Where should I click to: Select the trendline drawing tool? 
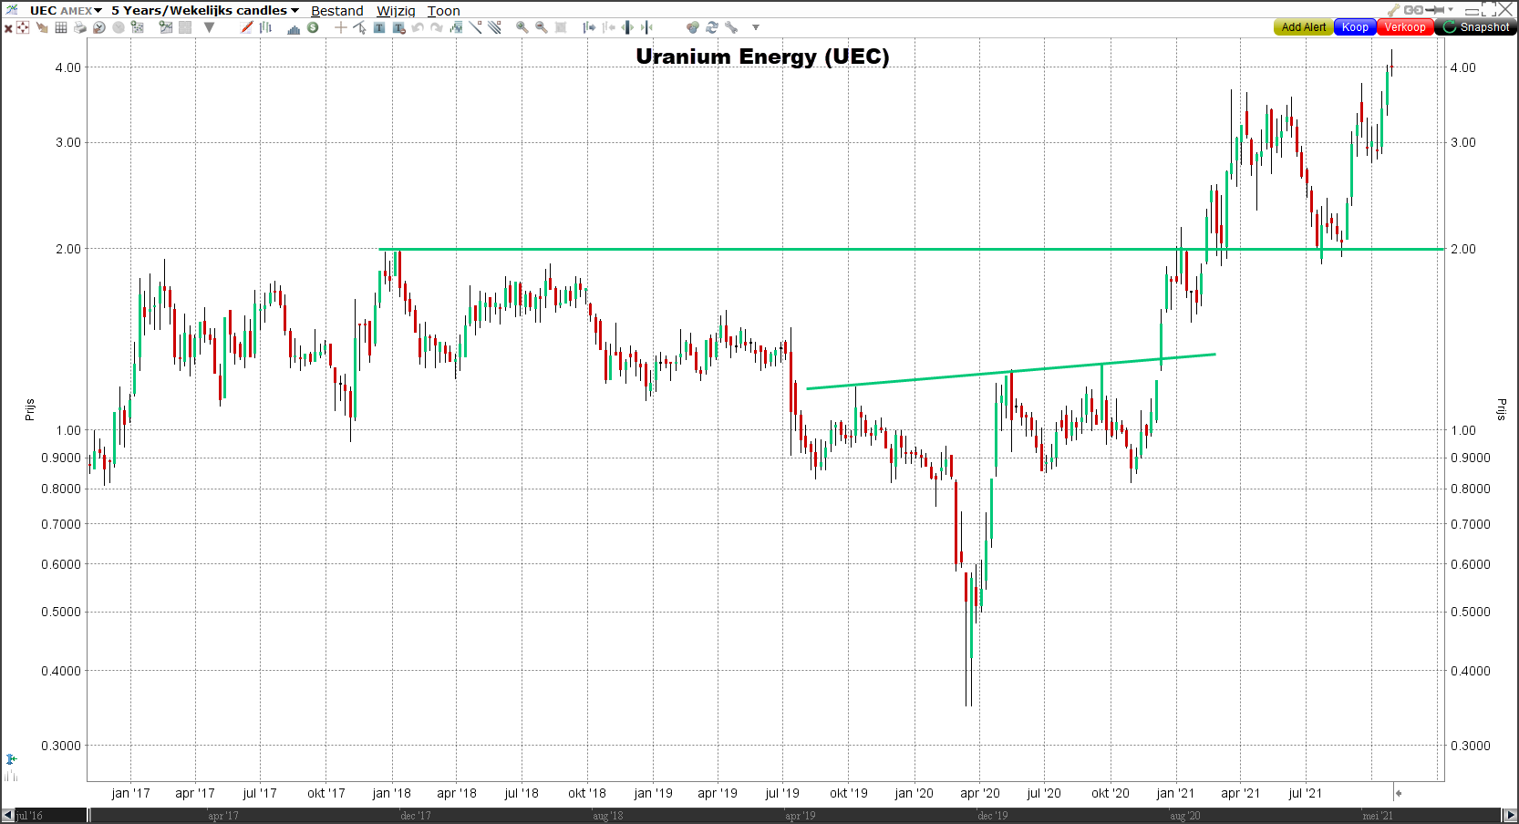point(475,27)
